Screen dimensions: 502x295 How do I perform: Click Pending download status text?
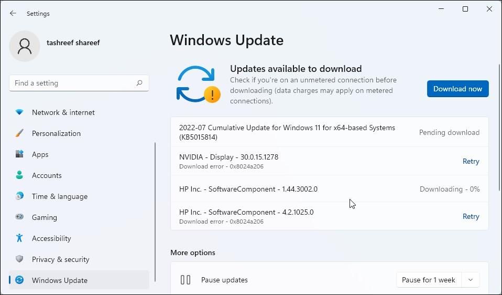[449, 132]
